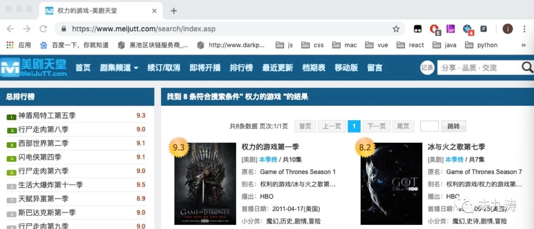Open 续订/取消 navigation item

164,68
